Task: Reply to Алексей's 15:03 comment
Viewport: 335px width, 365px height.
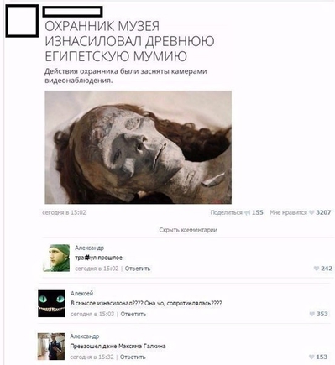Action: click(x=133, y=314)
